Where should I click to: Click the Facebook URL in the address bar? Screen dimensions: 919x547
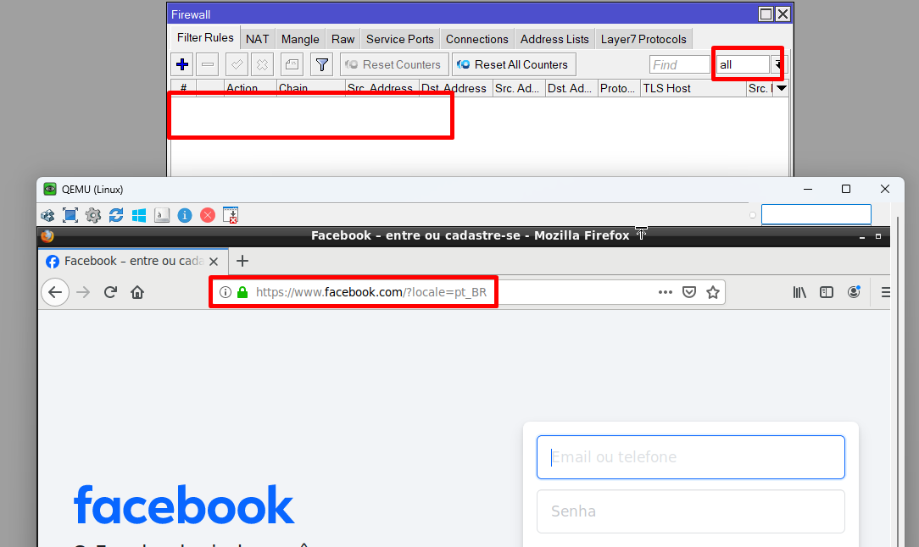[371, 292]
